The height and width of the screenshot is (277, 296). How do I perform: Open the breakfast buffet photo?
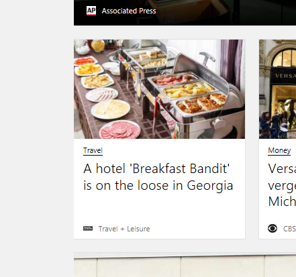click(160, 89)
